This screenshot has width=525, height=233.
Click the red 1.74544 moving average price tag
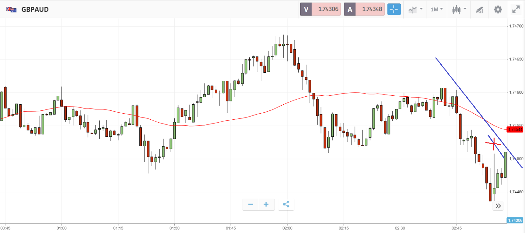[515, 130]
